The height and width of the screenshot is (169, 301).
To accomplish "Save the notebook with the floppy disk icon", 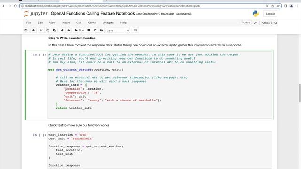I will click(26, 30).
